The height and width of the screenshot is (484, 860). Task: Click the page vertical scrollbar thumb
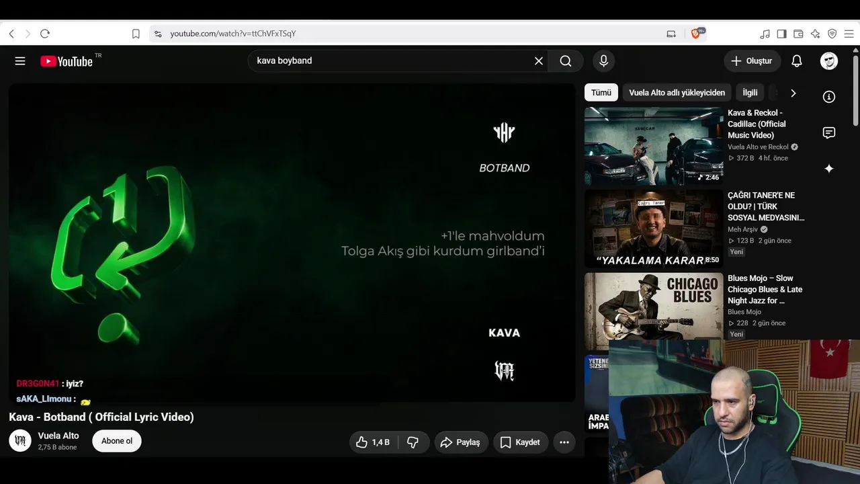(x=856, y=91)
